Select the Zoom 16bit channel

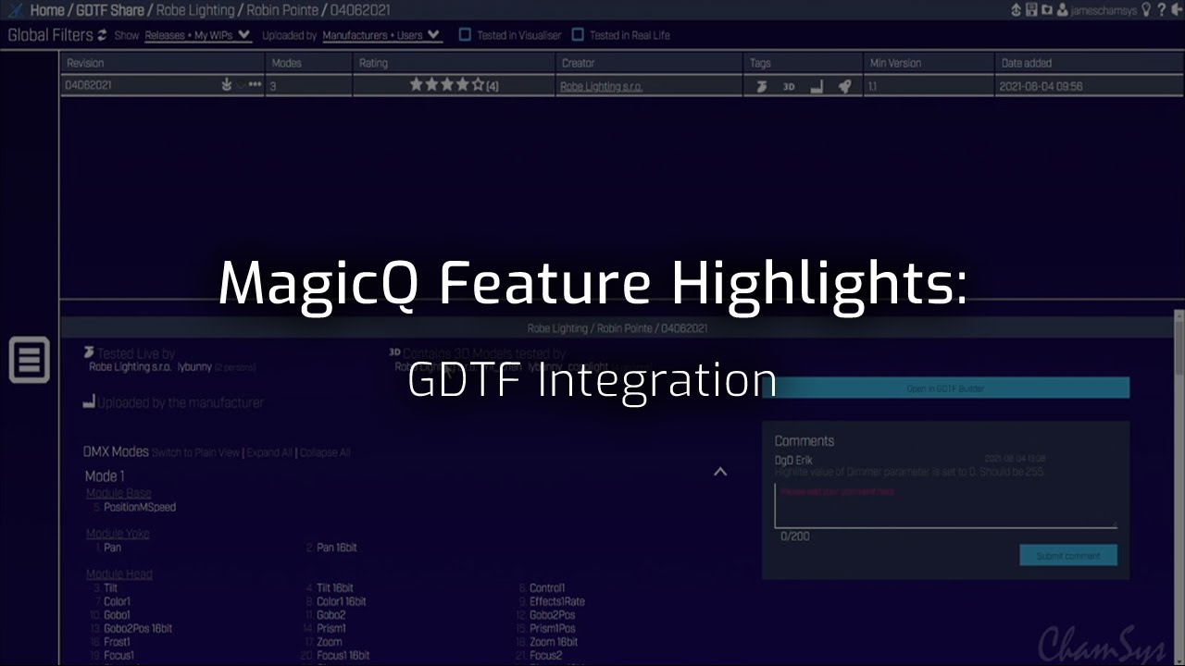point(554,642)
